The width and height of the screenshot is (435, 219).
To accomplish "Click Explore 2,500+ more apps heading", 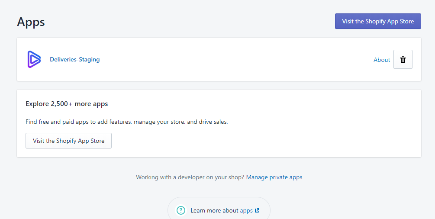I will 67,104.
